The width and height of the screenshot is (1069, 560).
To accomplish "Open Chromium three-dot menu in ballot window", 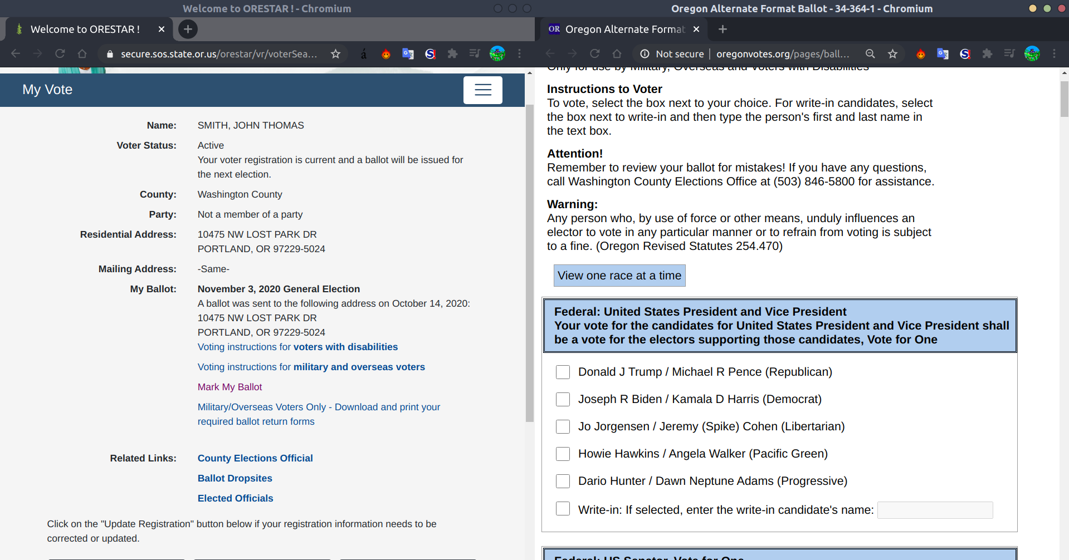I will coord(1054,53).
